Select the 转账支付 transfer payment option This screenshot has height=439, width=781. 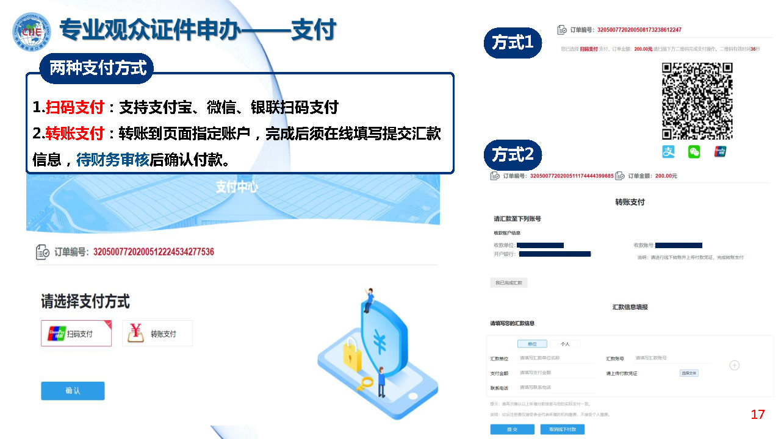(157, 334)
